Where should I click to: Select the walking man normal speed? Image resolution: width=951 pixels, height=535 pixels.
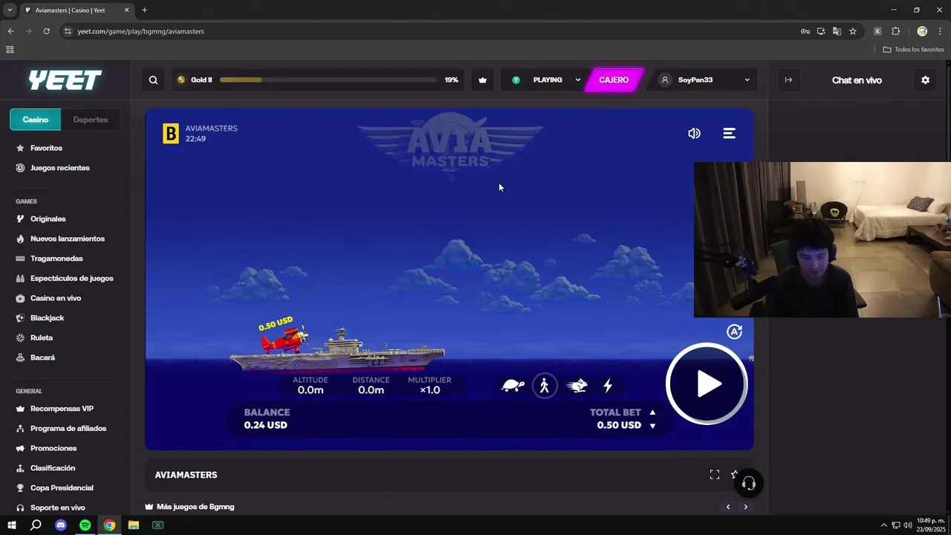tap(545, 386)
